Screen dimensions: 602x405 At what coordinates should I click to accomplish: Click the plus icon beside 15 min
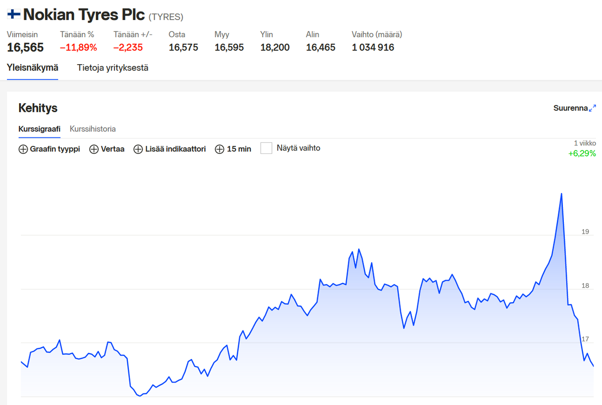point(219,149)
